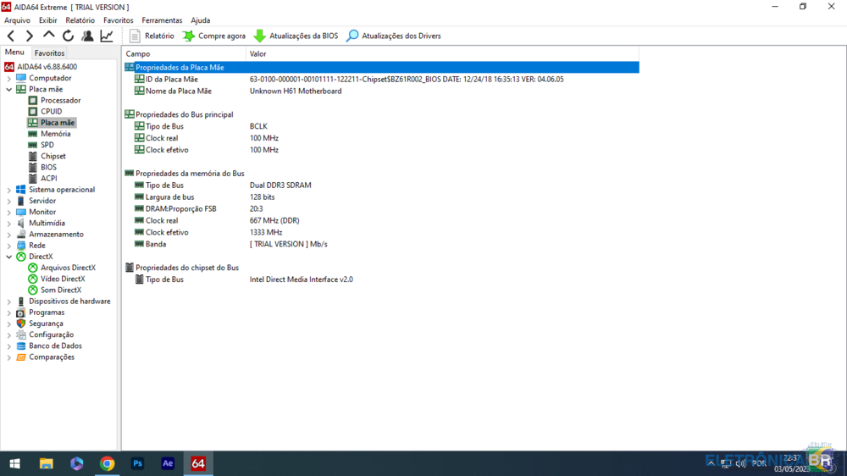The width and height of the screenshot is (847, 476).
Task: Select Chipset in the sidebar tree
Action: click(53, 156)
